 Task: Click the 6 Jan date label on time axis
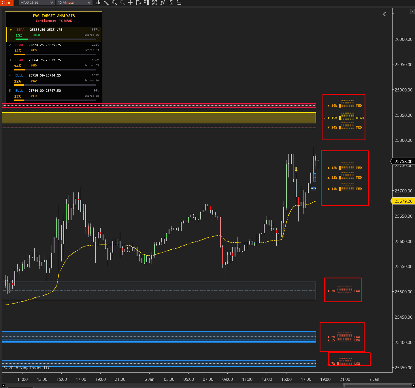149,379
